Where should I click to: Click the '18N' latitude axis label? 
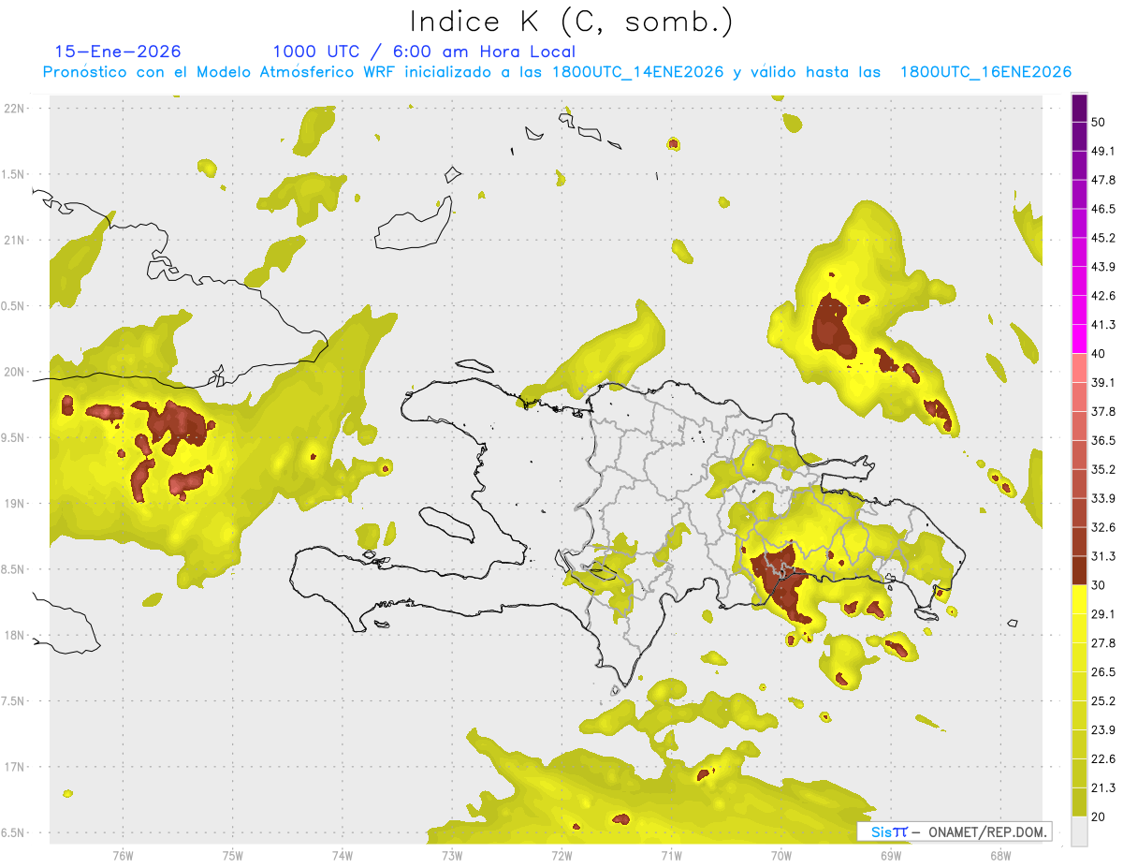16,636
